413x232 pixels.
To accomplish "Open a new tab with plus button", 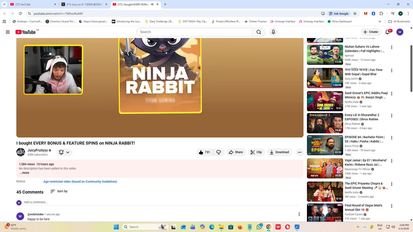I will point(165,4).
